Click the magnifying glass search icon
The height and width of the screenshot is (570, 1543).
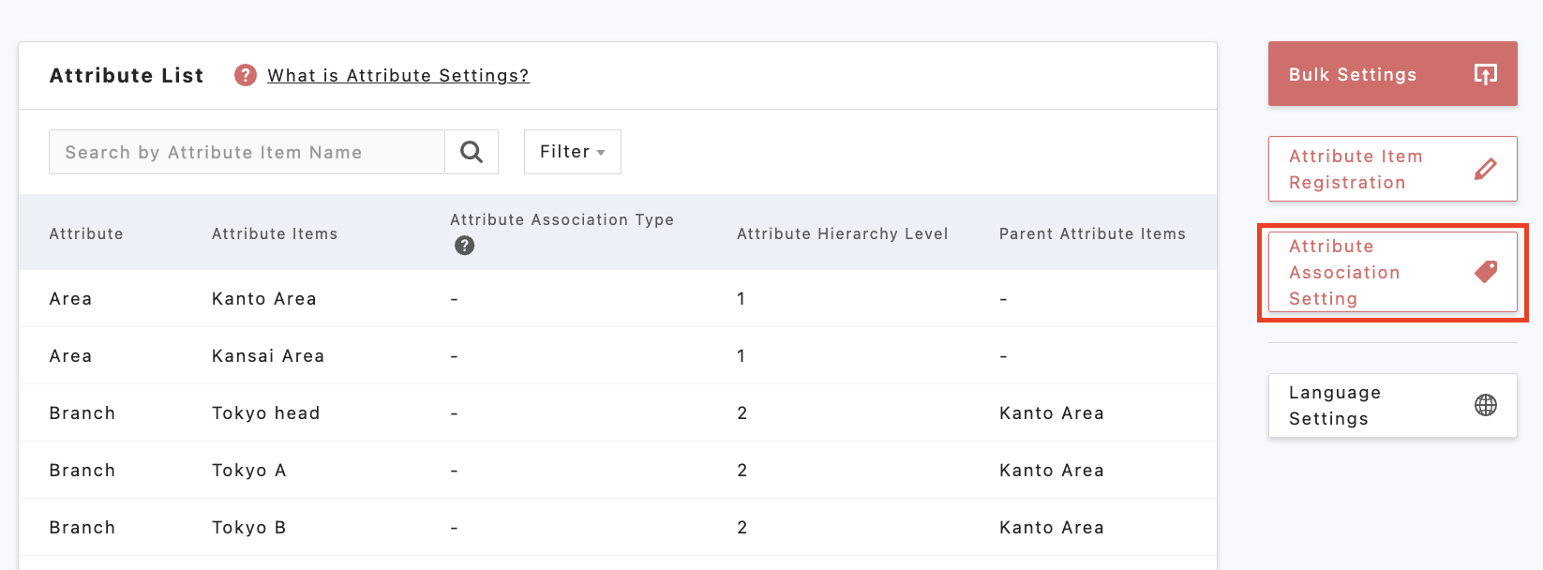coord(472,152)
